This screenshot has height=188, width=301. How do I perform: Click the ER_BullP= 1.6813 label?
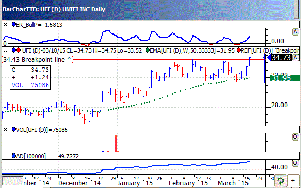[x=39, y=25]
